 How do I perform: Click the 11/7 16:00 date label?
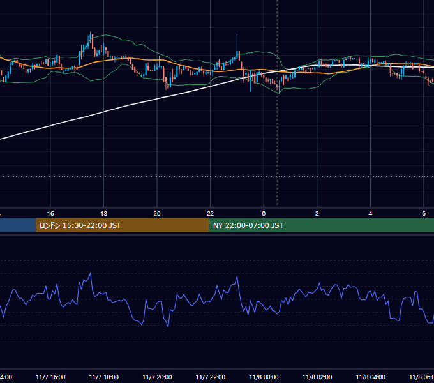point(50,377)
